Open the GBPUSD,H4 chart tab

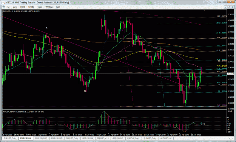pos(88,138)
